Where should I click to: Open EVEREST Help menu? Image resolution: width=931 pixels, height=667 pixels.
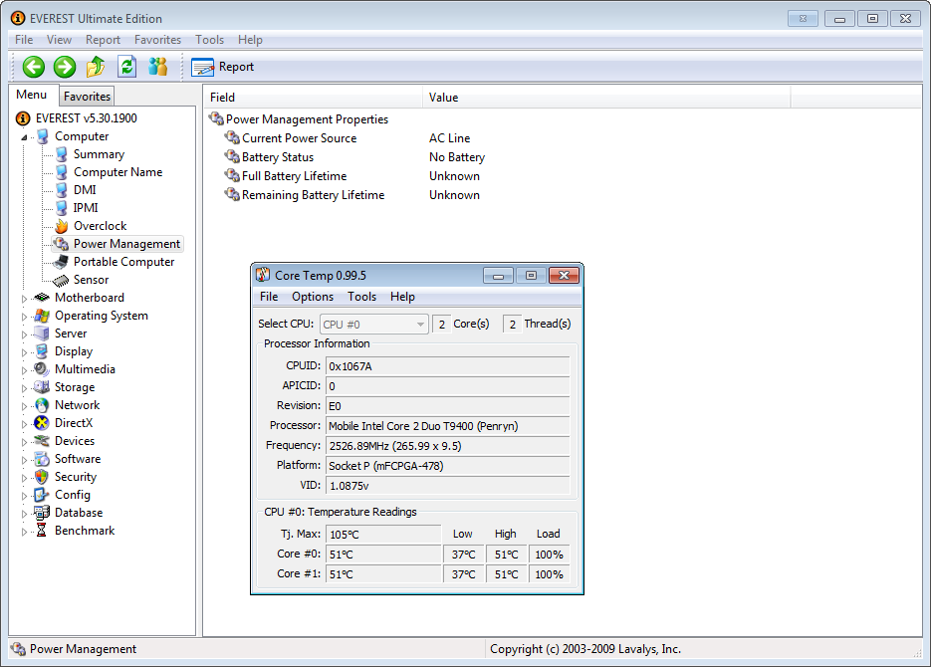pyautogui.click(x=250, y=40)
